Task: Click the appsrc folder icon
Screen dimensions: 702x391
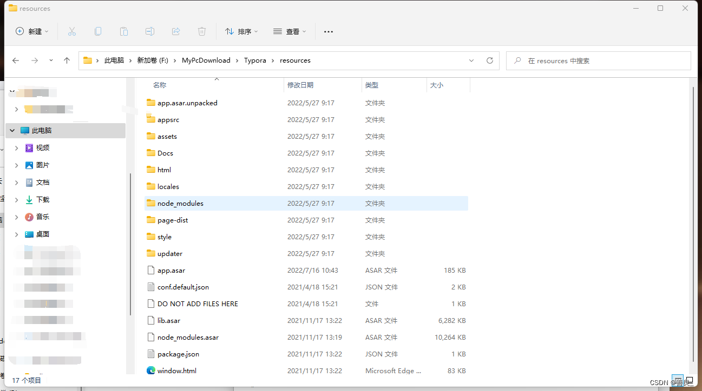Action: coord(151,119)
